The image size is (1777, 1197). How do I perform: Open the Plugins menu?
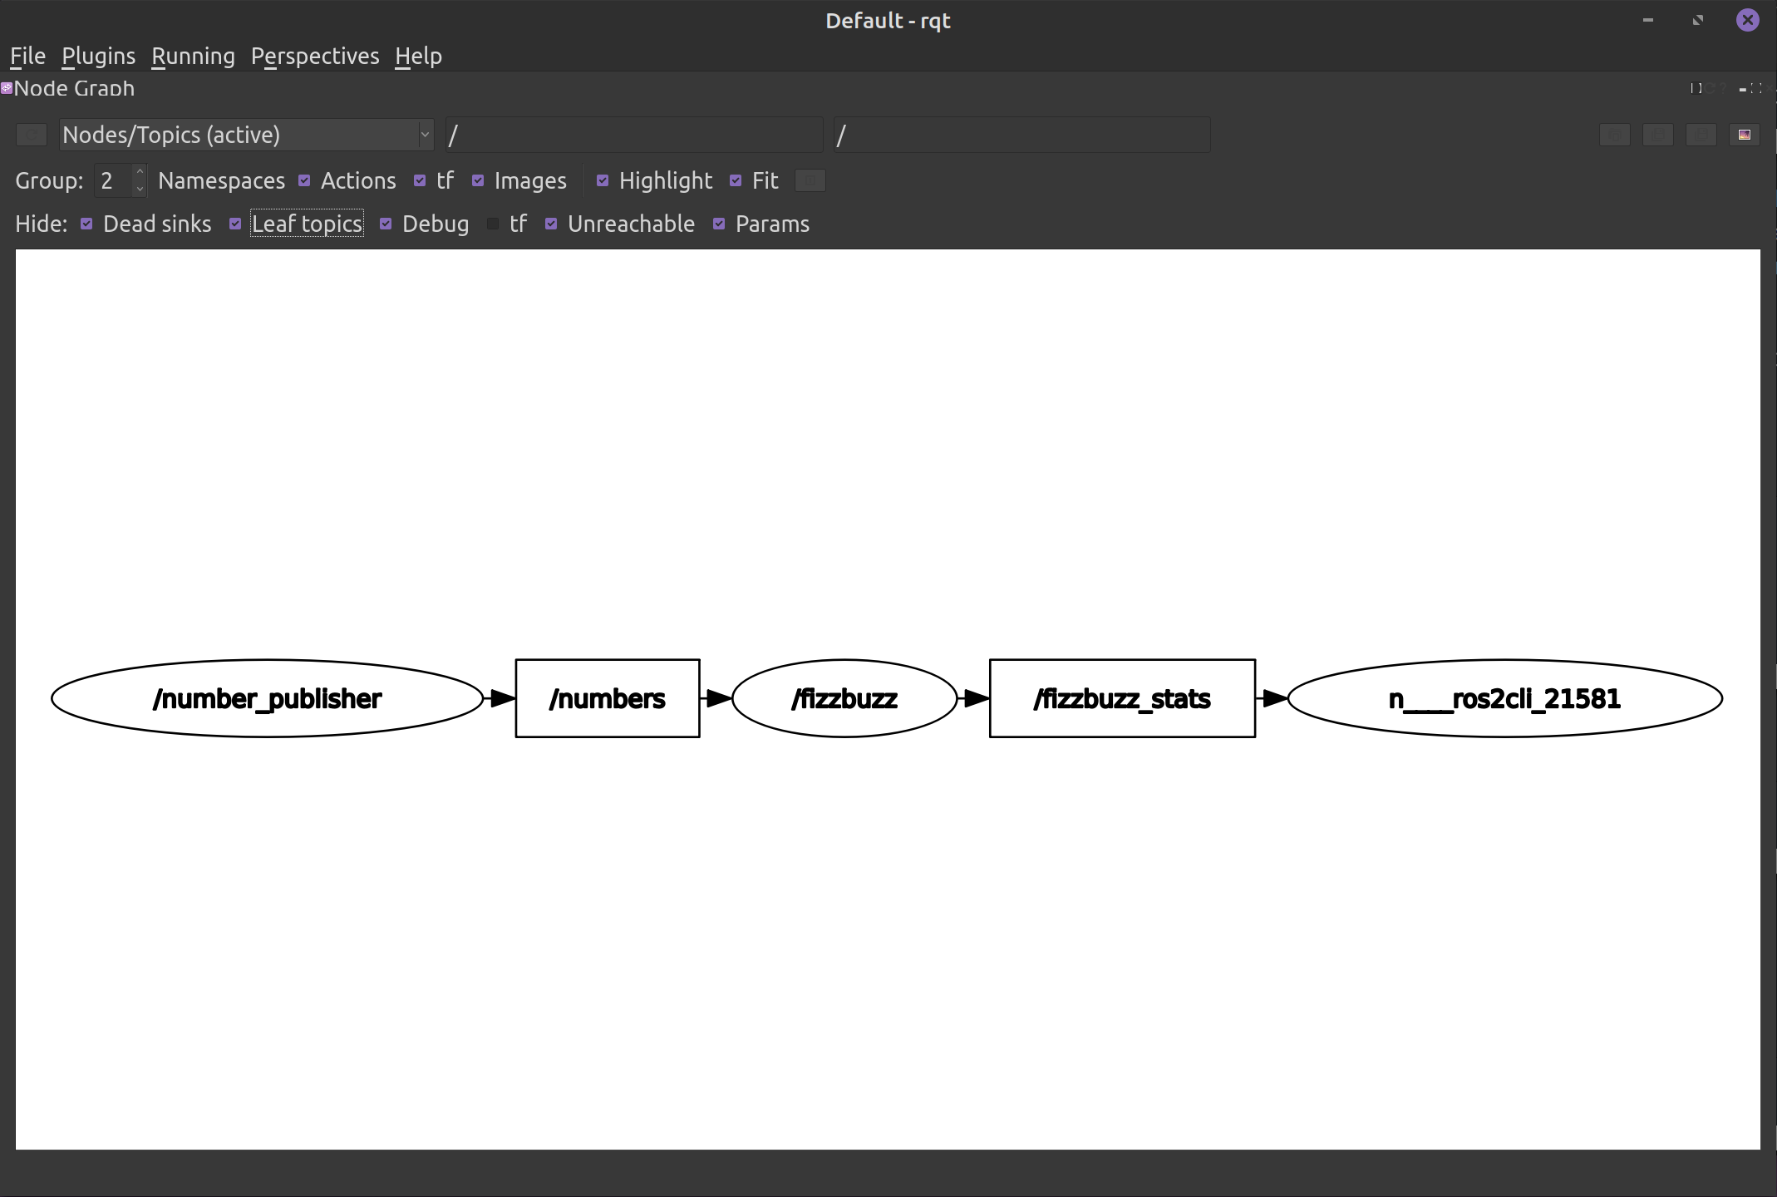point(98,56)
